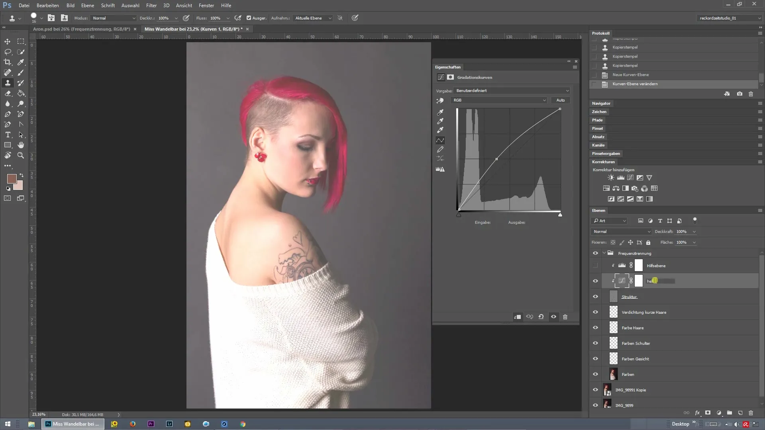Select the Move tool
The width and height of the screenshot is (765, 430).
pyautogui.click(x=8, y=41)
